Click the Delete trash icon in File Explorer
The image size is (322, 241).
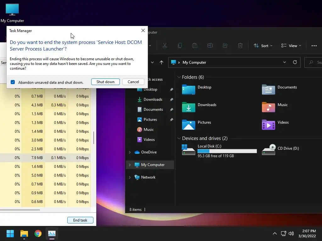coord(240,46)
